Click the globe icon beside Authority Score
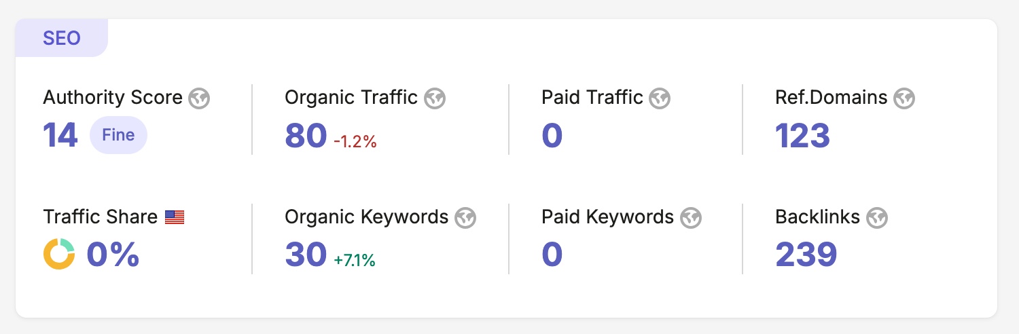The height and width of the screenshot is (334, 1019). [x=199, y=98]
